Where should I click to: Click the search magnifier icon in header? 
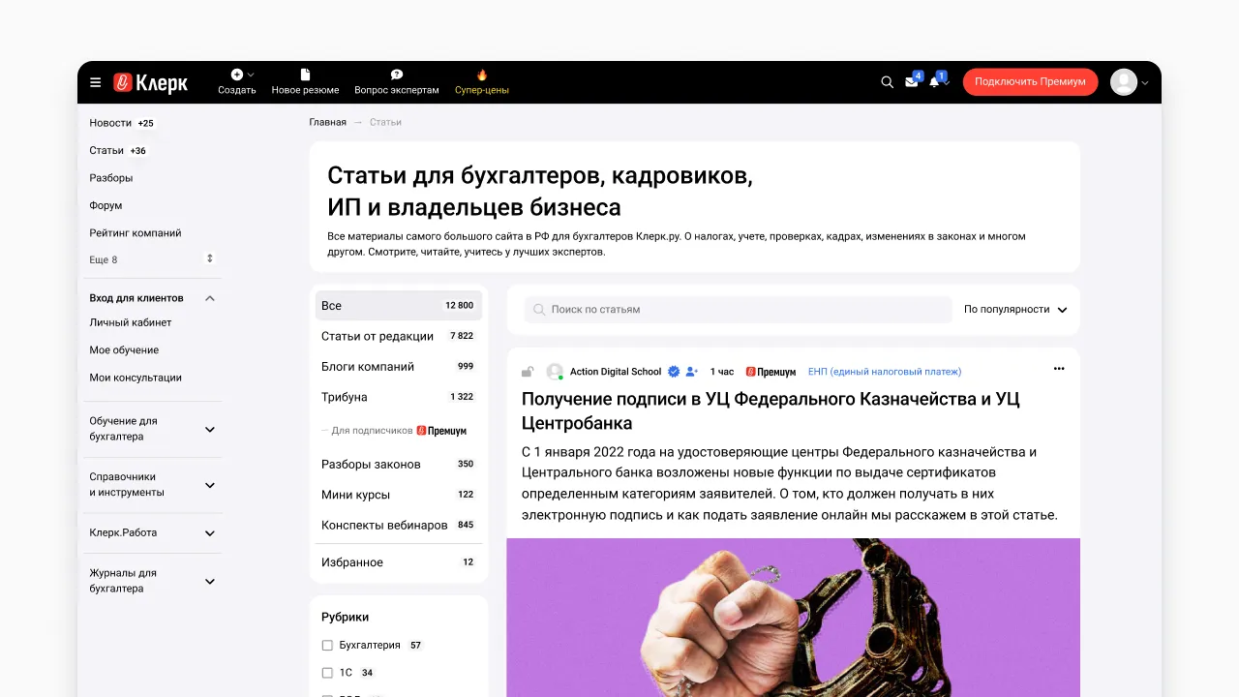pyautogui.click(x=887, y=82)
